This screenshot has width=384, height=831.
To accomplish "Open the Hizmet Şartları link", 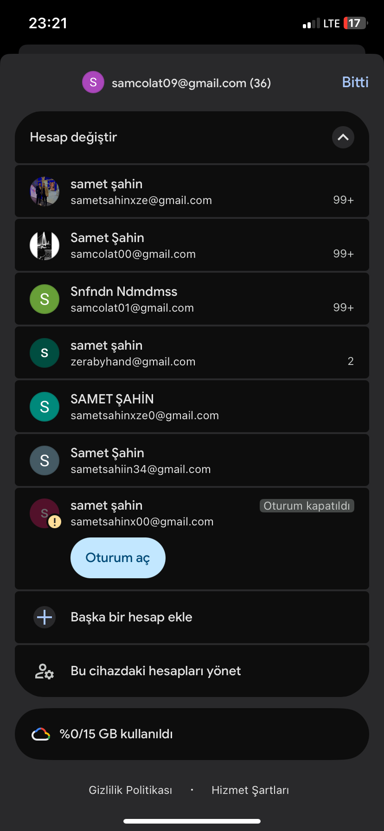I will [x=250, y=790].
